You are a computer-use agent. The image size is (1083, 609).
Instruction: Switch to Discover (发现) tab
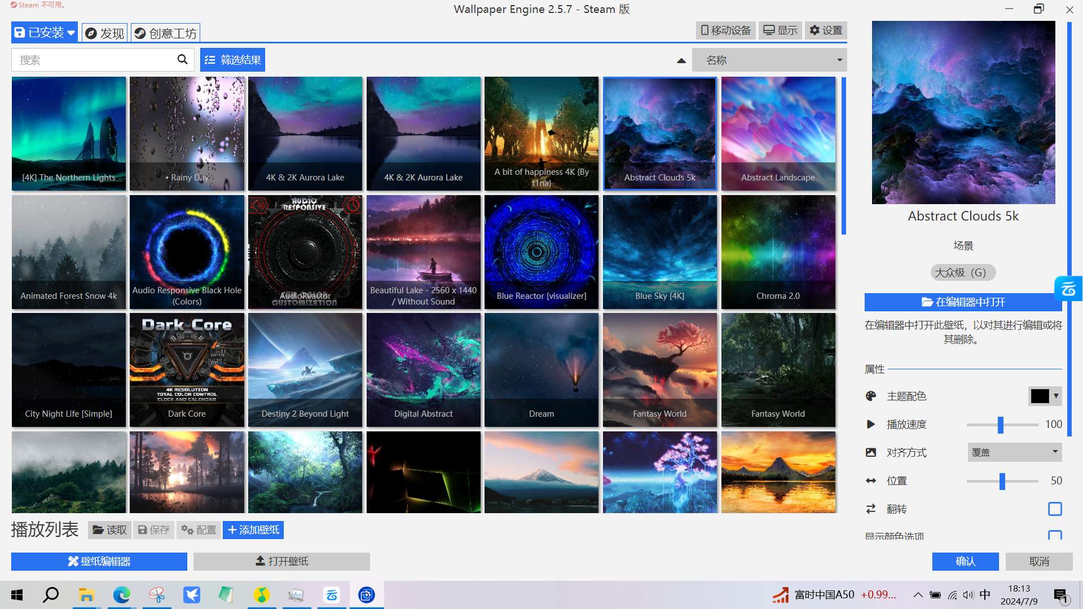(x=105, y=33)
